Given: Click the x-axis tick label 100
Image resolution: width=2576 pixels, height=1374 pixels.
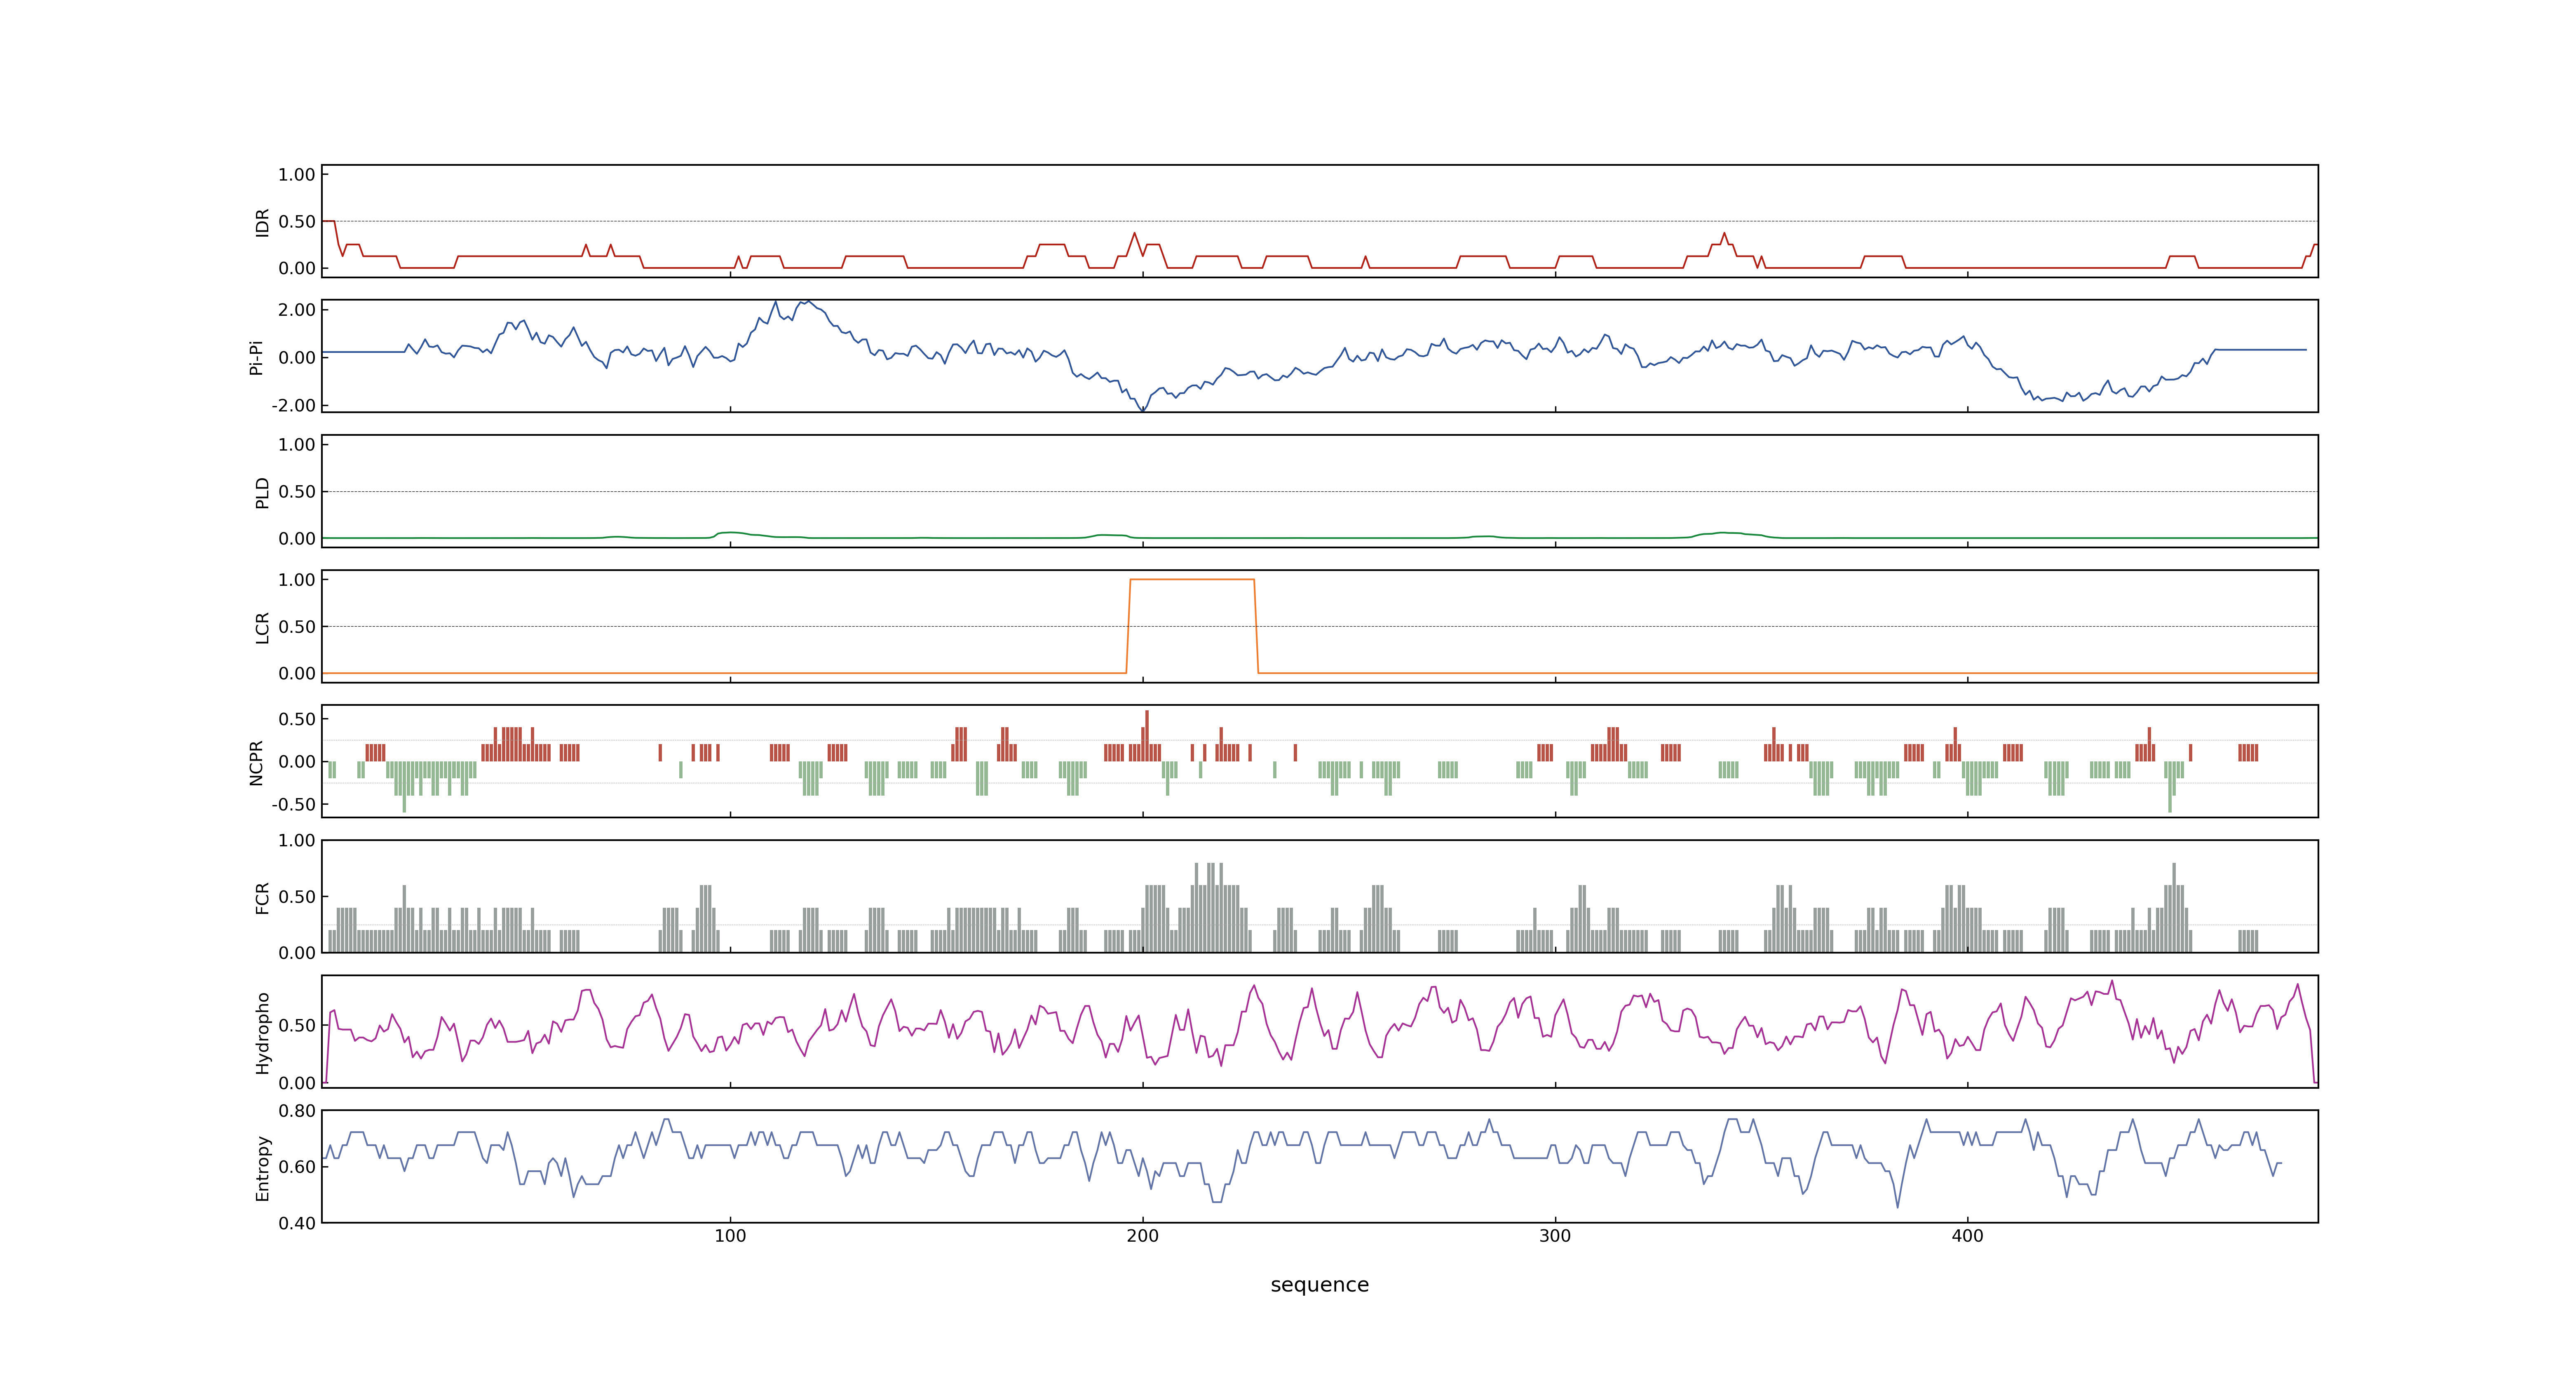Looking at the screenshot, I should 730,1236.
